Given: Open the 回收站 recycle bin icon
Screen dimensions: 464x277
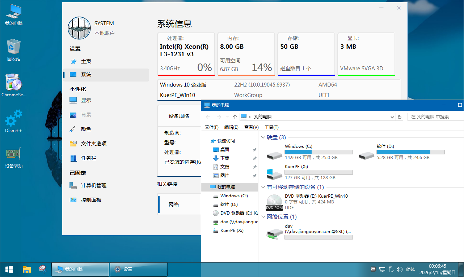Looking at the screenshot, I should [x=14, y=47].
